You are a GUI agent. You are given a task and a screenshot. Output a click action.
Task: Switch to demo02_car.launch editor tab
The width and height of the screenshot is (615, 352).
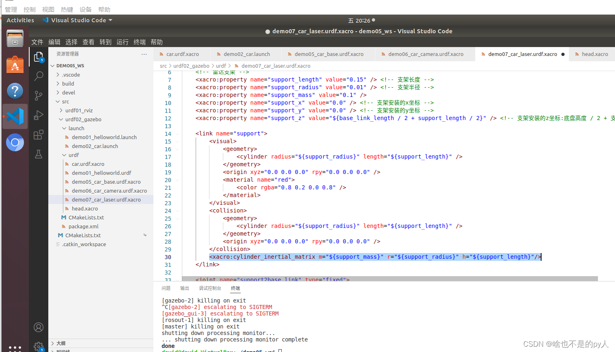pos(246,54)
